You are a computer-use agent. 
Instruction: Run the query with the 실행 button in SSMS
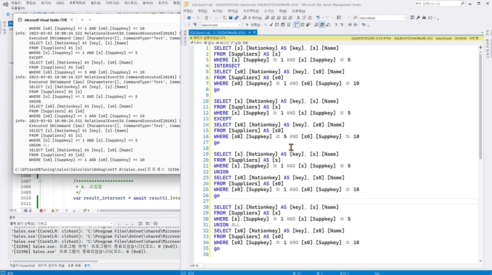[253, 25]
